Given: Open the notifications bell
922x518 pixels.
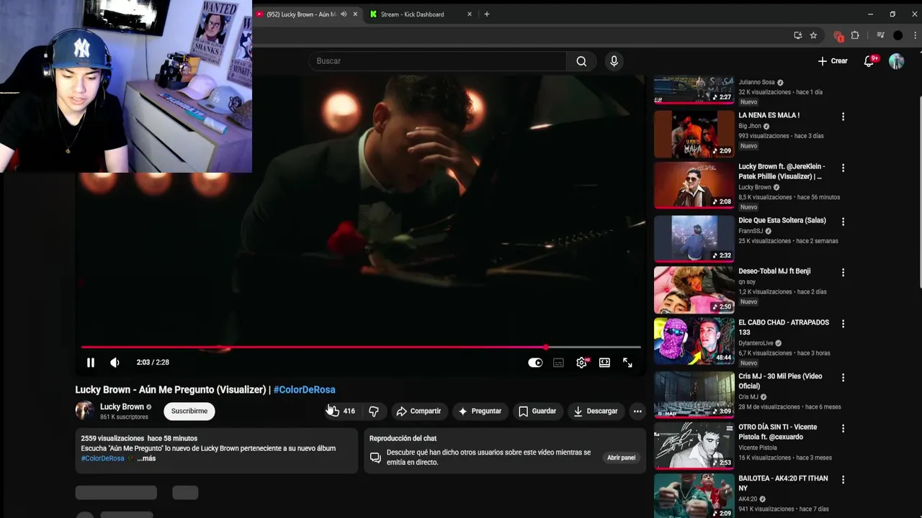Looking at the screenshot, I should click(869, 61).
